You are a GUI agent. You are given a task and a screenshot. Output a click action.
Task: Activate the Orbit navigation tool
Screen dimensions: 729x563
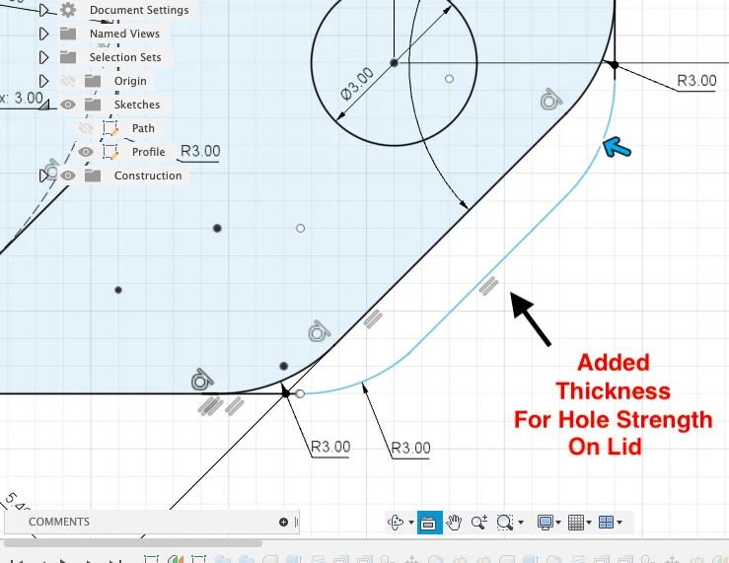pyautogui.click(x=396, y=523)
